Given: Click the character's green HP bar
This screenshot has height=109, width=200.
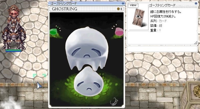Looking at the screenshot, I should point(13,51).
